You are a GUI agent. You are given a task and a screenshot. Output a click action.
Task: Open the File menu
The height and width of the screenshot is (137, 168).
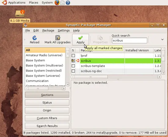27,31
